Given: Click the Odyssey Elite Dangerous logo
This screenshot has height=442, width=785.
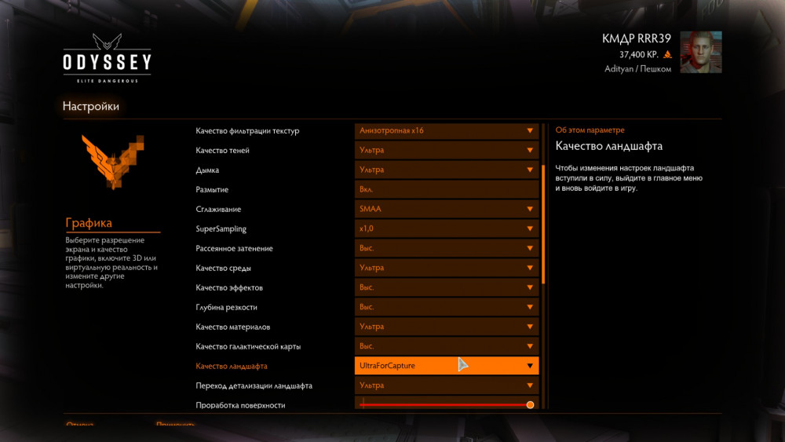Looking at the screenshot, I should coord(107,59).
